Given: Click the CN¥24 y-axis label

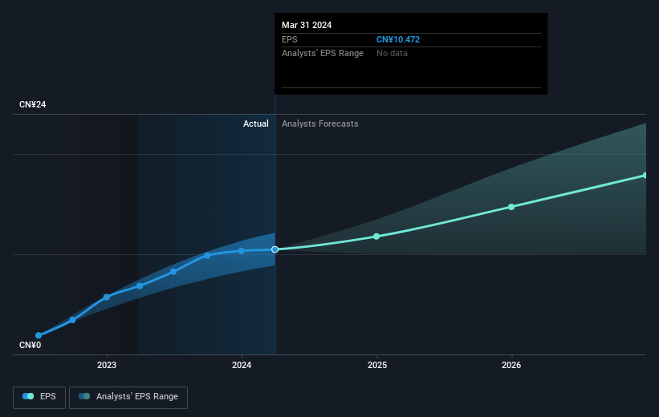Looking at the screenshot, I should click(x=32, y=104).
